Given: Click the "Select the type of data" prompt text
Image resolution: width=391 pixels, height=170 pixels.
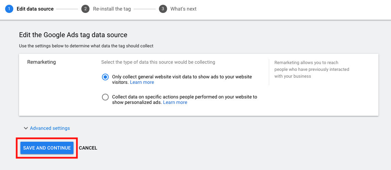Looking at the screenshot, I should [158, 62].
